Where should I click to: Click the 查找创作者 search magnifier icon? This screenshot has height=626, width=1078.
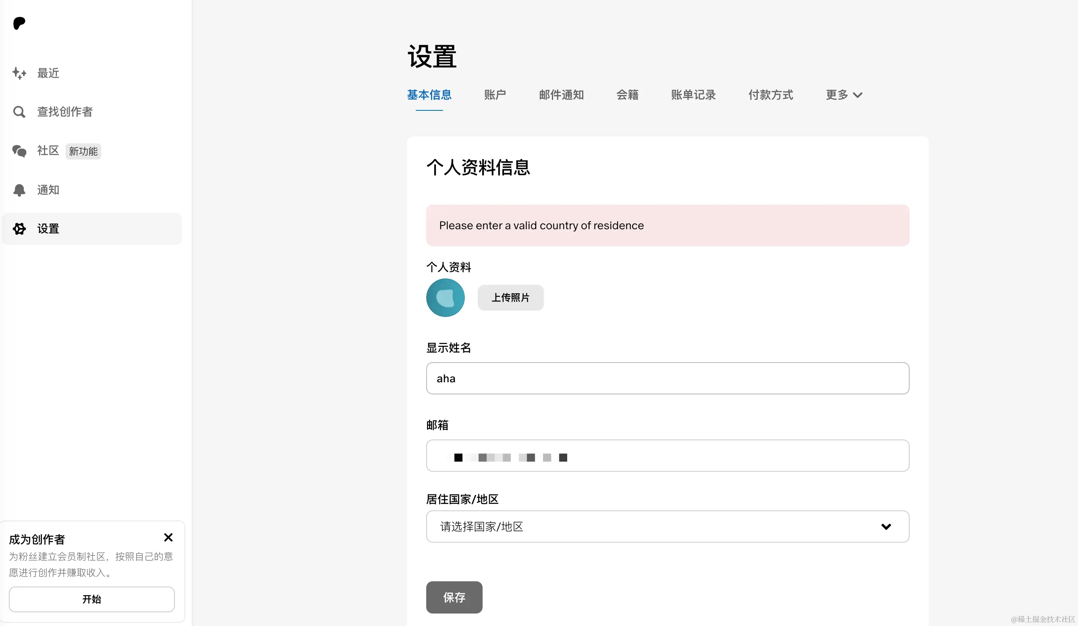tap(19, 112)
